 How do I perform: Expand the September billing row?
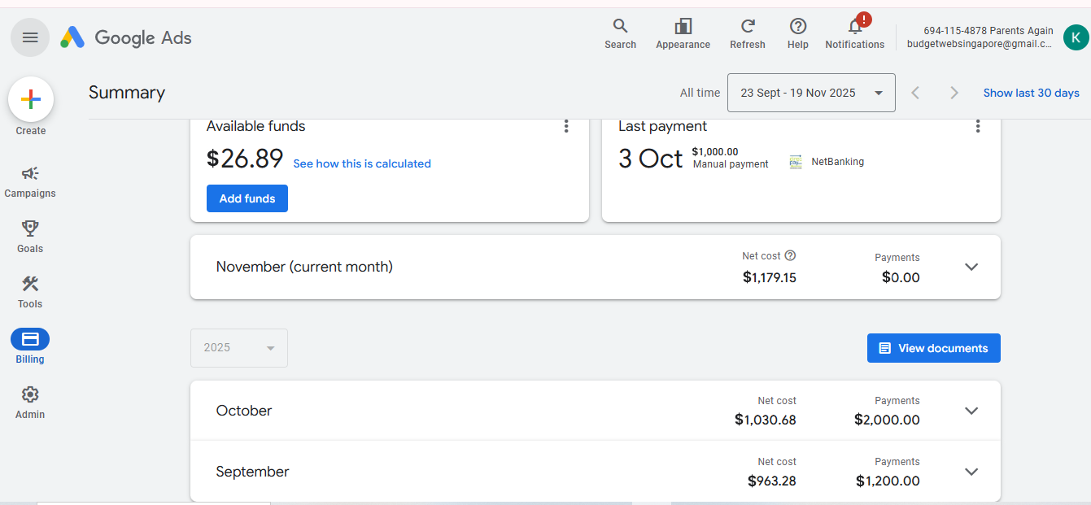pos(971,472)
